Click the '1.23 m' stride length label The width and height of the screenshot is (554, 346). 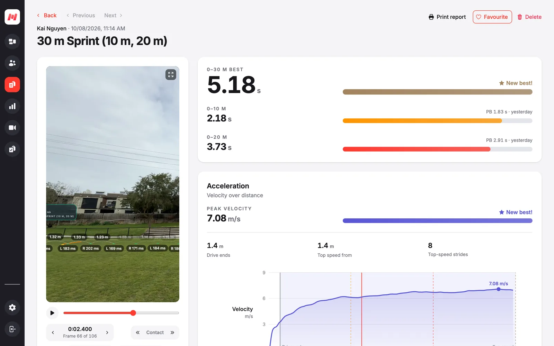click(102, 237)
